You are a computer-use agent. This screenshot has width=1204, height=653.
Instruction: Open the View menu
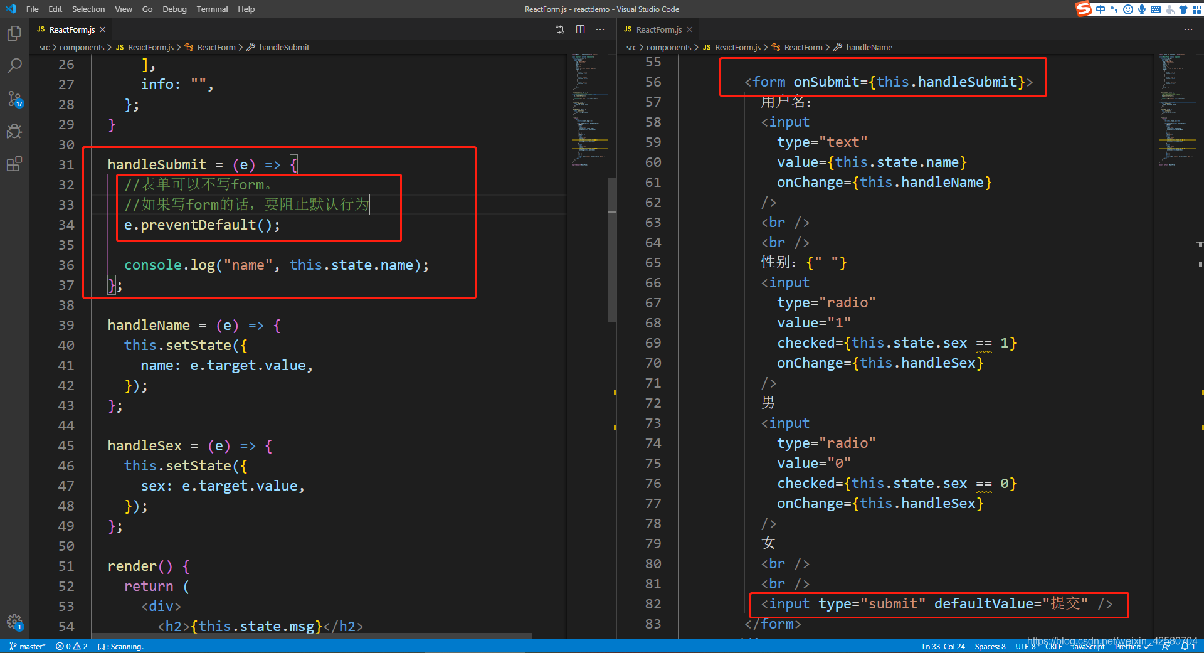coord(124,9)
